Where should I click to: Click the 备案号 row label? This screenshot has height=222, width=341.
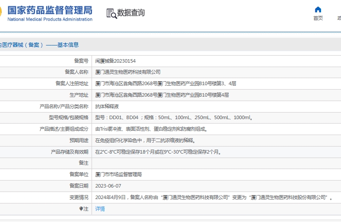(x=81, y=61)
